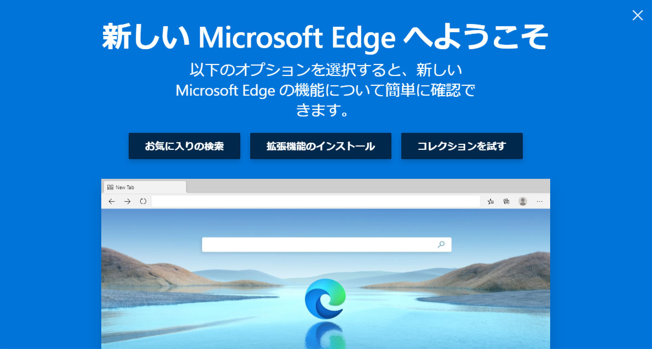Reload the page with the refresh icon
Image resolution: width=652 pixels, height=349 pixels.
pyautogui.click(x=143, y=201)
